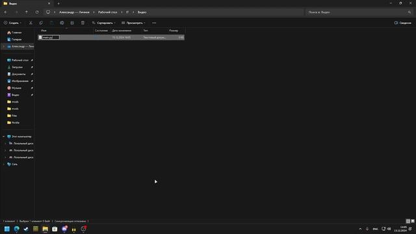This screenshot has height=234, width=416.
Task: Click the Rename toolbar icon
Action: [62, 23]
